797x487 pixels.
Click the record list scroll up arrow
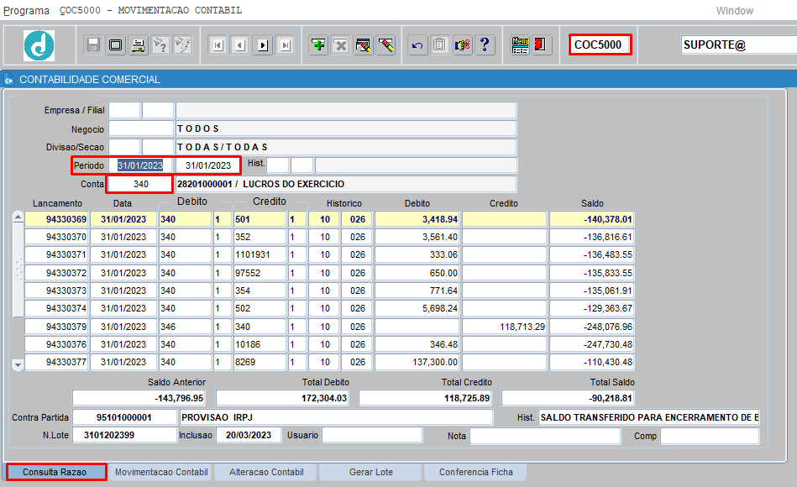(x=18, y=217)
